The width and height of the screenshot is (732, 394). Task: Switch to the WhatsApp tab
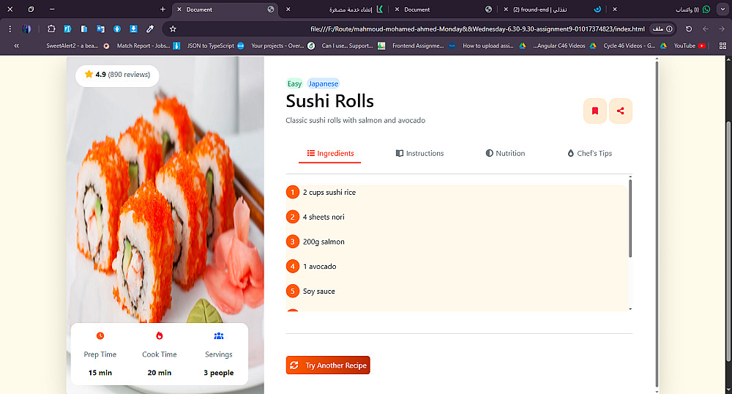click(668, 10)
